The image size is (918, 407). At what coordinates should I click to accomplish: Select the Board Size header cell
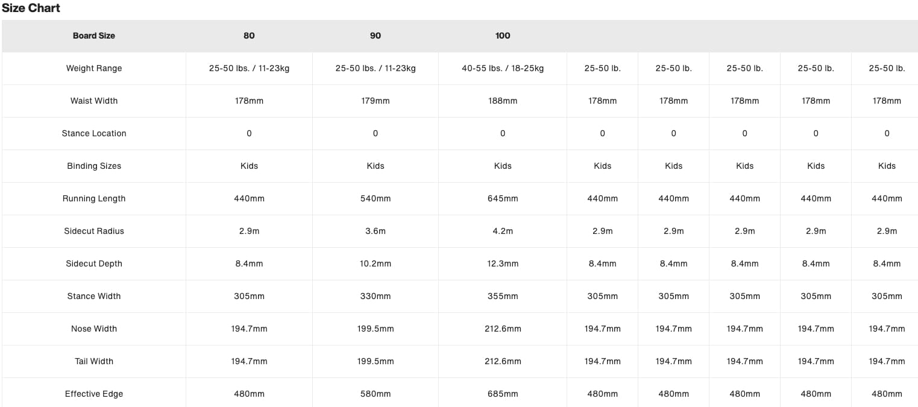tap(94, 36)
